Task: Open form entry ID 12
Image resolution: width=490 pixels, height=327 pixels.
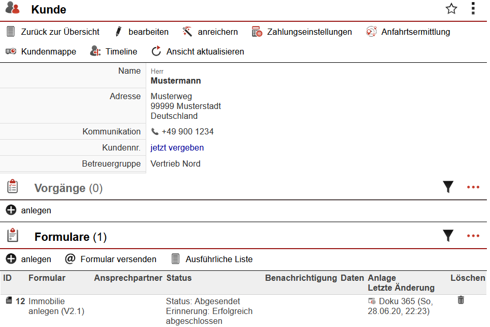Action: point(20,301)
